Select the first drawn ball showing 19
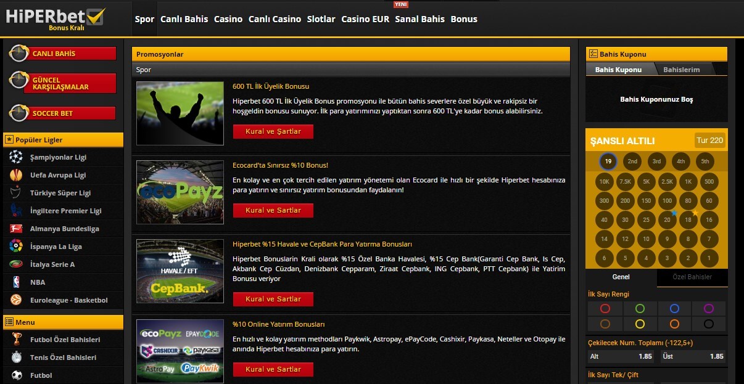The height and width of the screenshot is (384, 744). (x=608, y=161)
